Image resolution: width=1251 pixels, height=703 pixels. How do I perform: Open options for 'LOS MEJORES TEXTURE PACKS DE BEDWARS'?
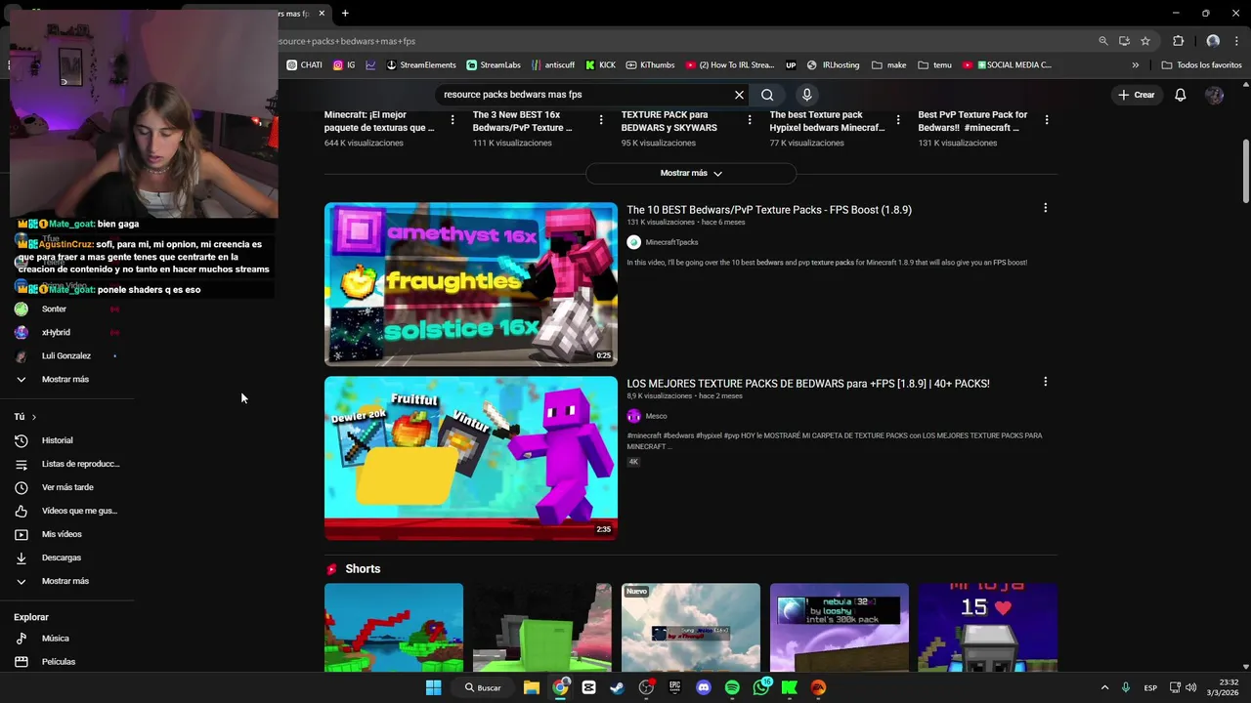1045,382
